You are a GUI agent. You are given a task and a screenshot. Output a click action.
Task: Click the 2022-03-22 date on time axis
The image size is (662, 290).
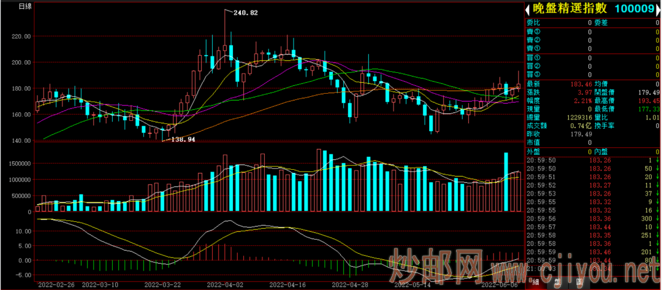[163, 285]
